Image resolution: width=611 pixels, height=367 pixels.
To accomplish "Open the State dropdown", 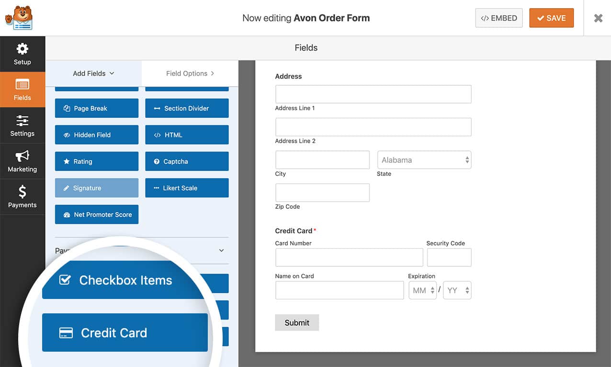I will tap(424, 160).
